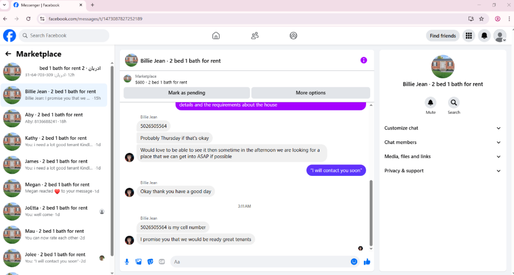This screenshot has height=275, width=514.
Task: Click Mark as pending button
Action: (x=187, y=93)
